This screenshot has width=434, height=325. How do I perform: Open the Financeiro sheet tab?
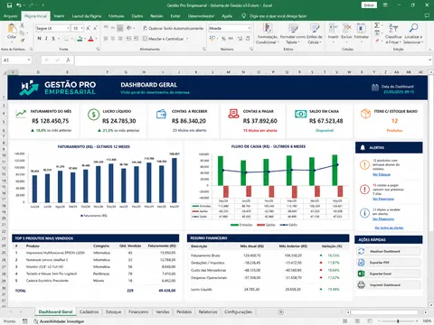138,311
